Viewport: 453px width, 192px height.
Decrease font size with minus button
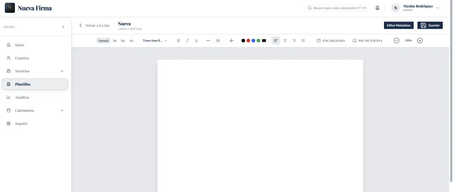pyautogui.click(x=208, y=41)
